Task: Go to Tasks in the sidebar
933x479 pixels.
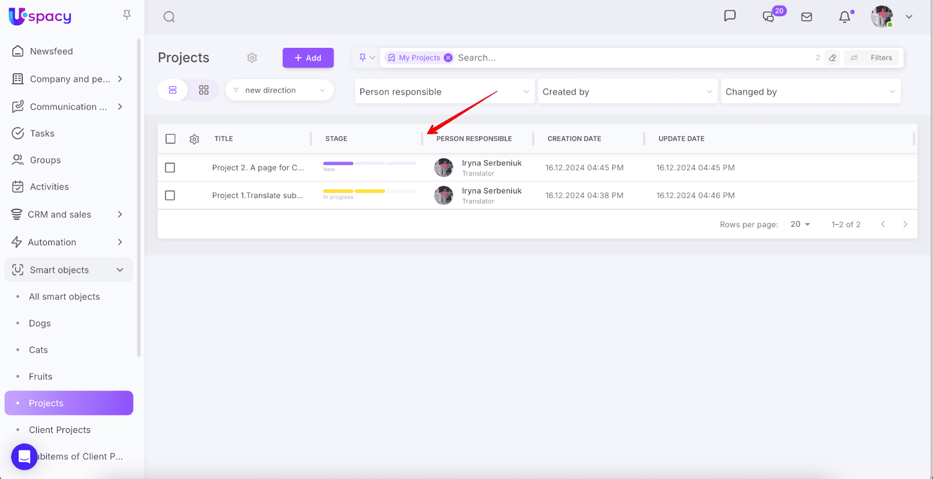Action: pyautogui.click(x=42, y=133)
